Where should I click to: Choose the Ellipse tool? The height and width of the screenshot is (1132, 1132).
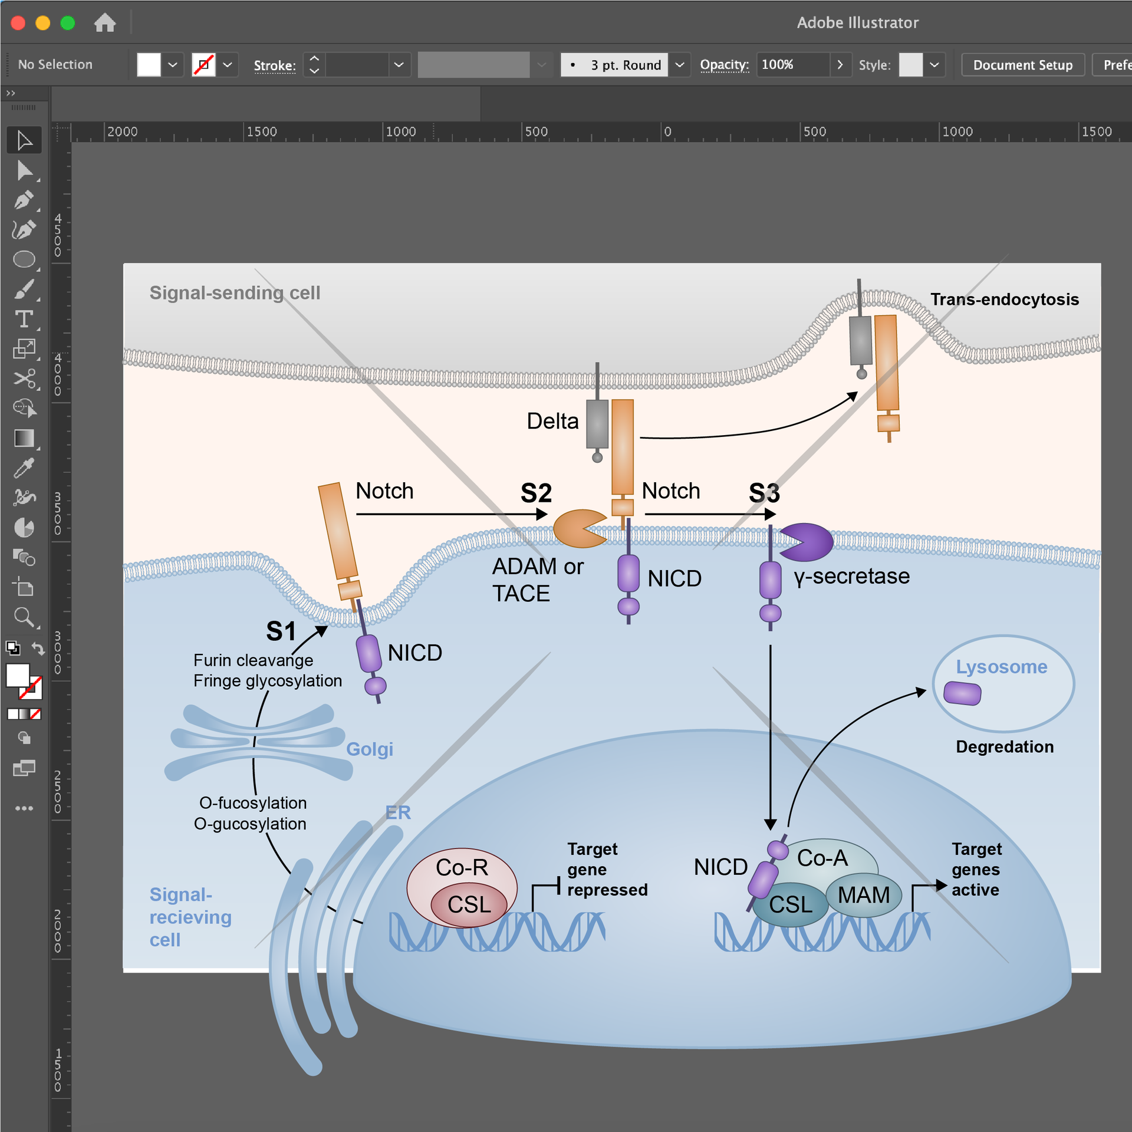coord(24,259)
